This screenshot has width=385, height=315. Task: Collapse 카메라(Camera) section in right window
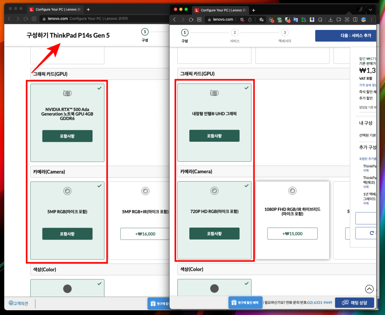tap(263, 171)
